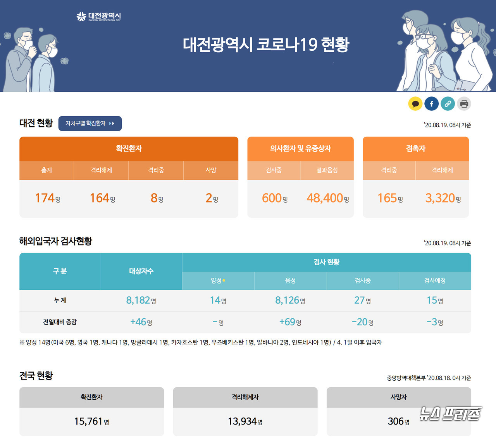Click the 대전광역시 logo
The height and width of the screenshot is (440, 496).
pyautogui.click(x=99, y=16)
